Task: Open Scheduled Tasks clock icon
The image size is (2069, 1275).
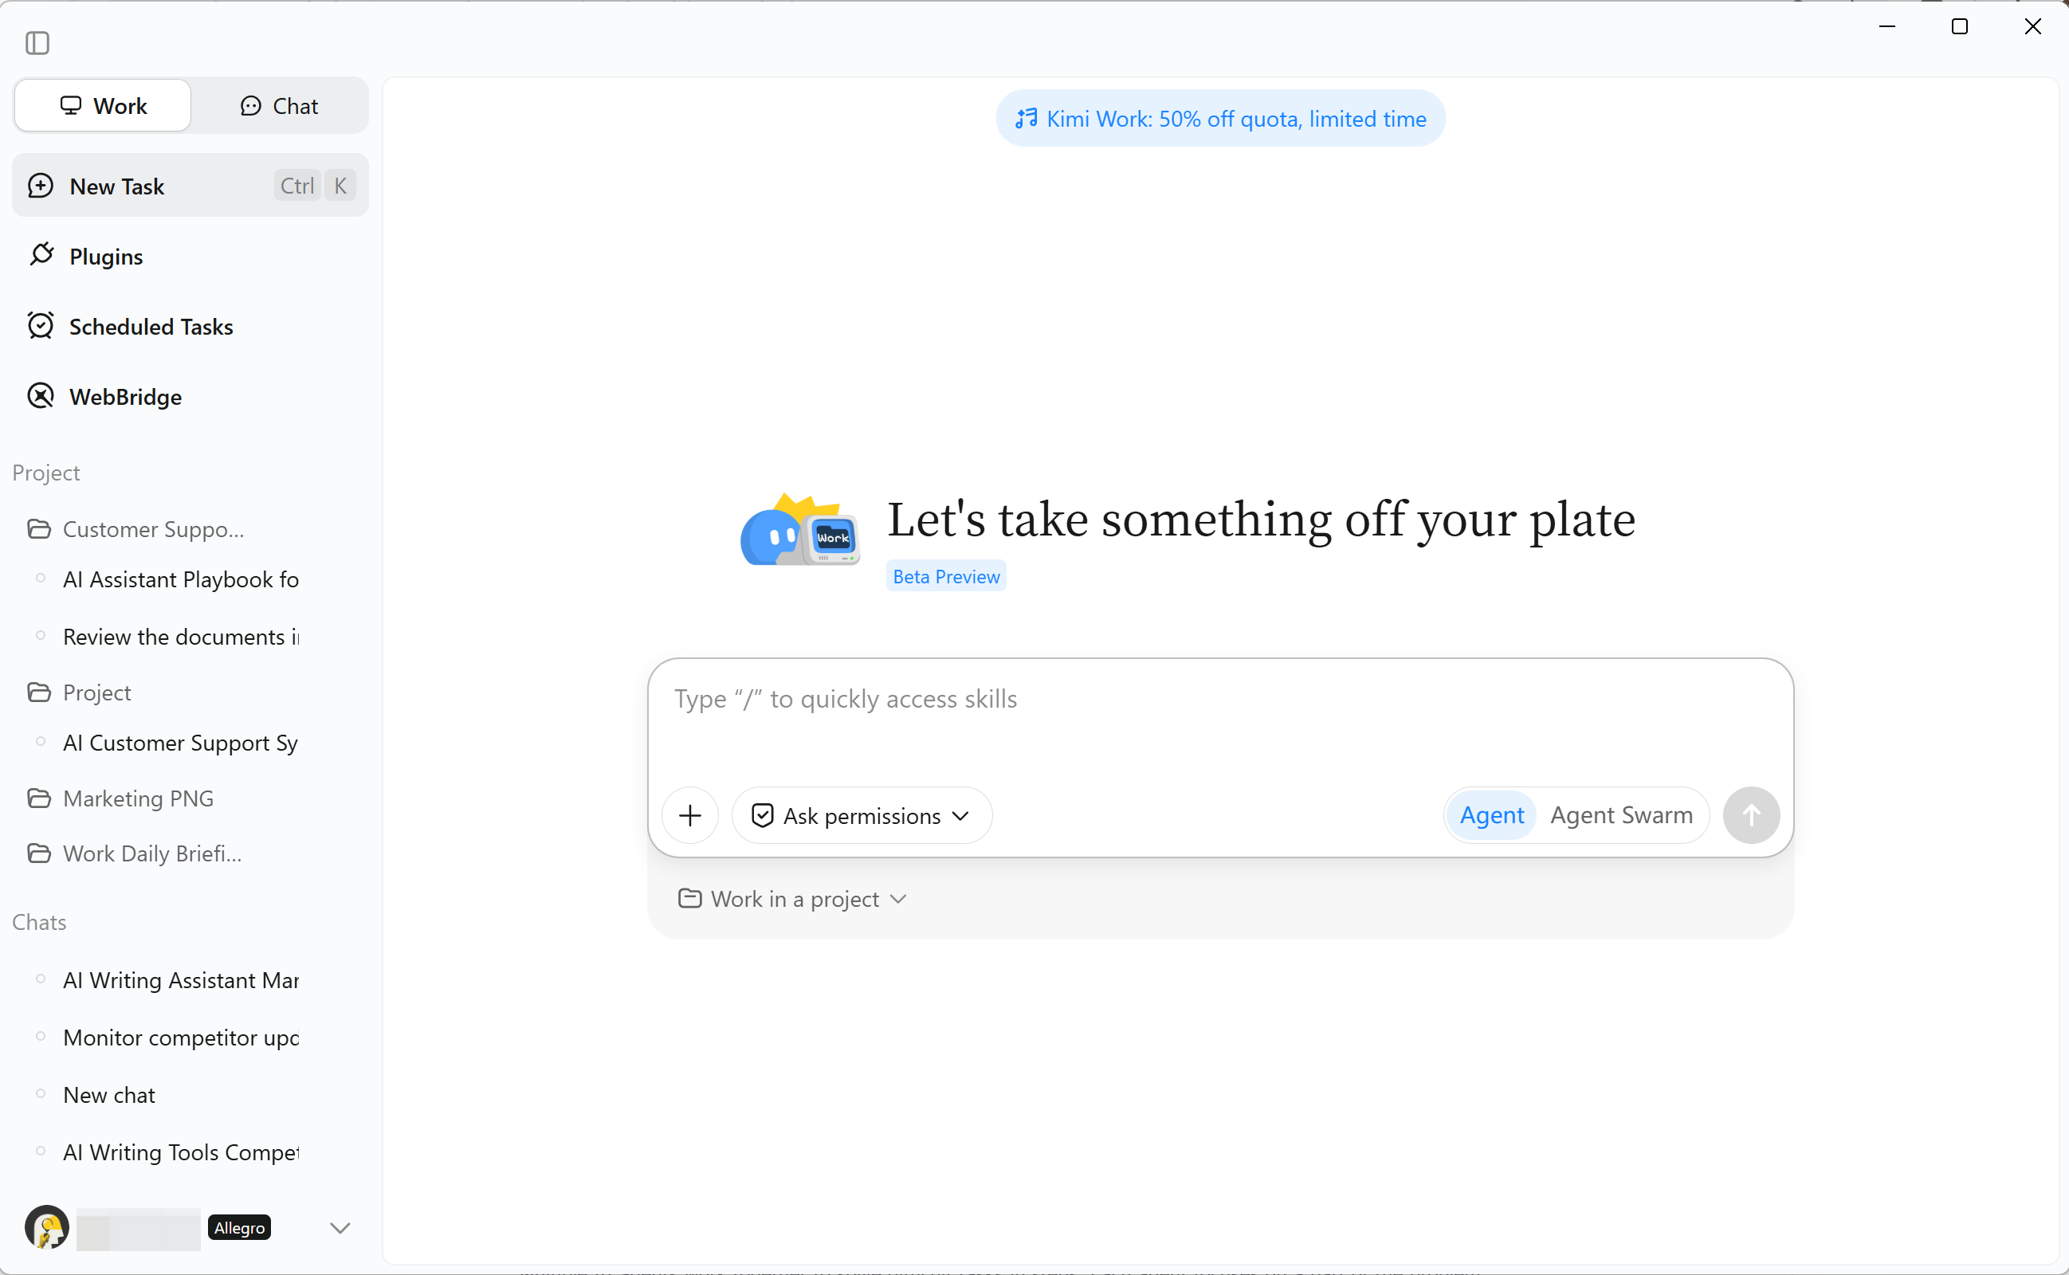Action: 41,325
